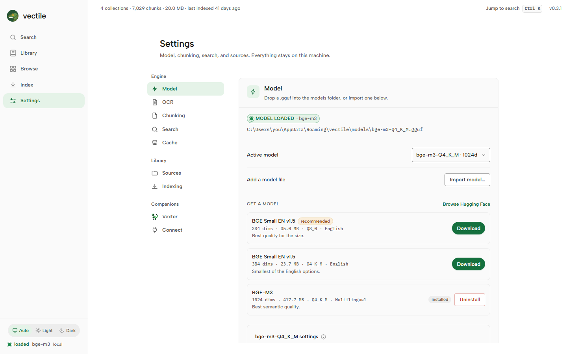Click the BGE-M3 model title
Viewport: 567px width, 354px height.
point(262,293)
